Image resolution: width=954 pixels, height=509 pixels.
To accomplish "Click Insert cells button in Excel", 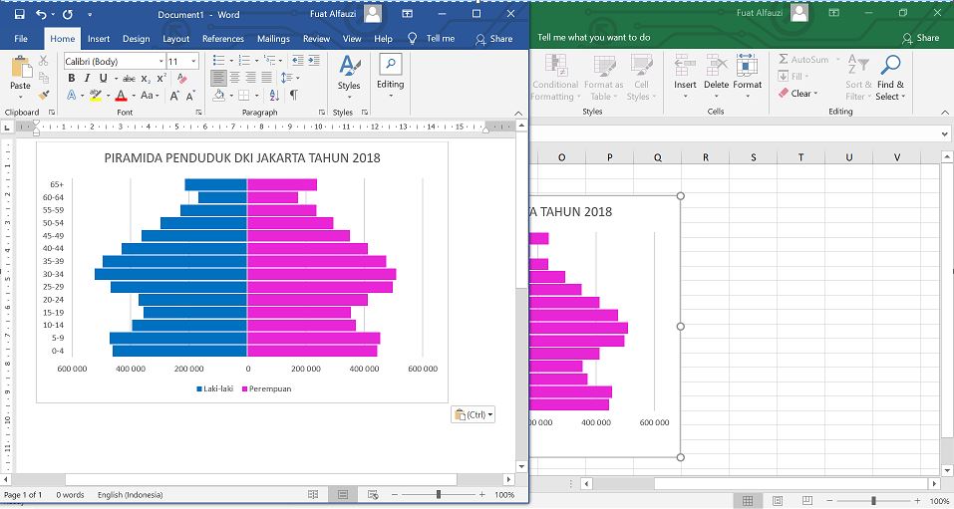I will tap(685, 78).
